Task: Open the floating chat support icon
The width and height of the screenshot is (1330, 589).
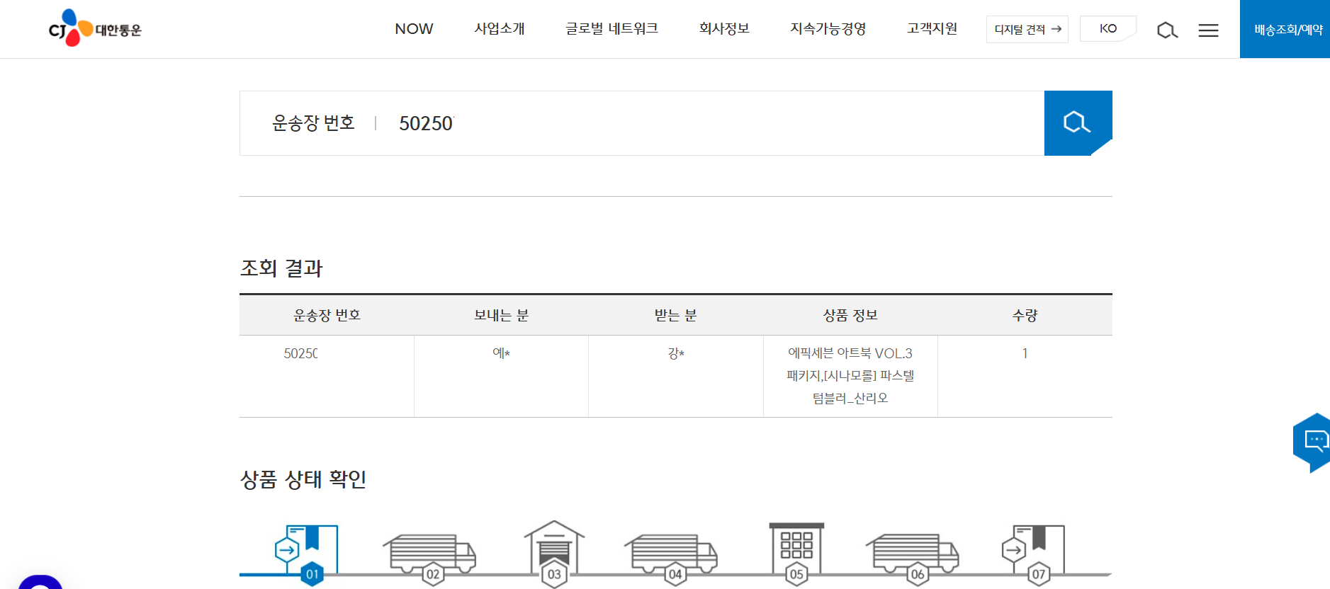Action: pos(1313,442)
